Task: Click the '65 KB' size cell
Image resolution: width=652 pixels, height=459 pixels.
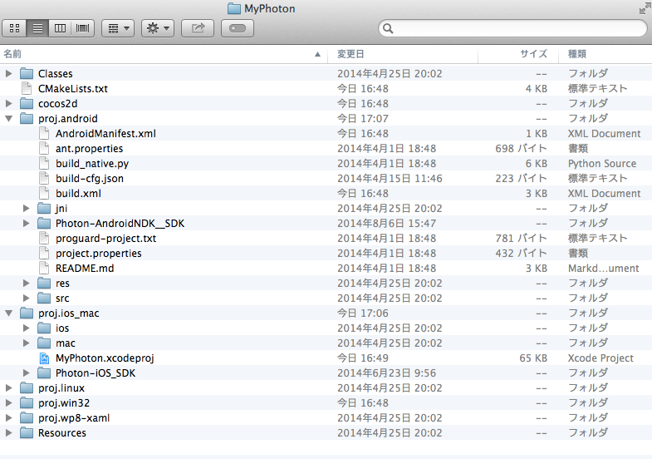Action: 533,358
